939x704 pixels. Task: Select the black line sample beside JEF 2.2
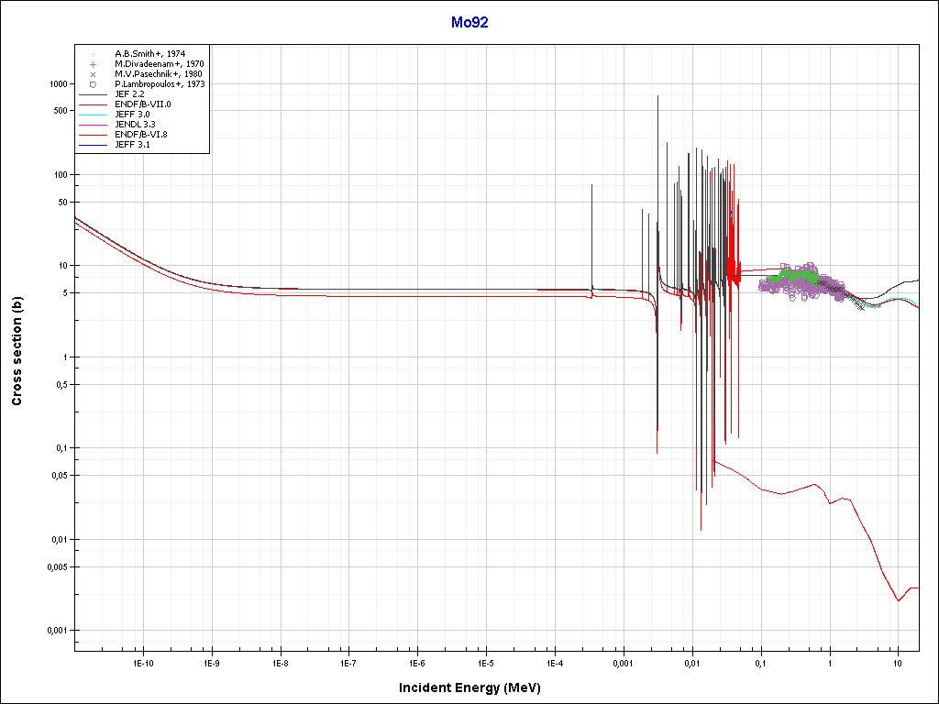click(x=93, y=94)
